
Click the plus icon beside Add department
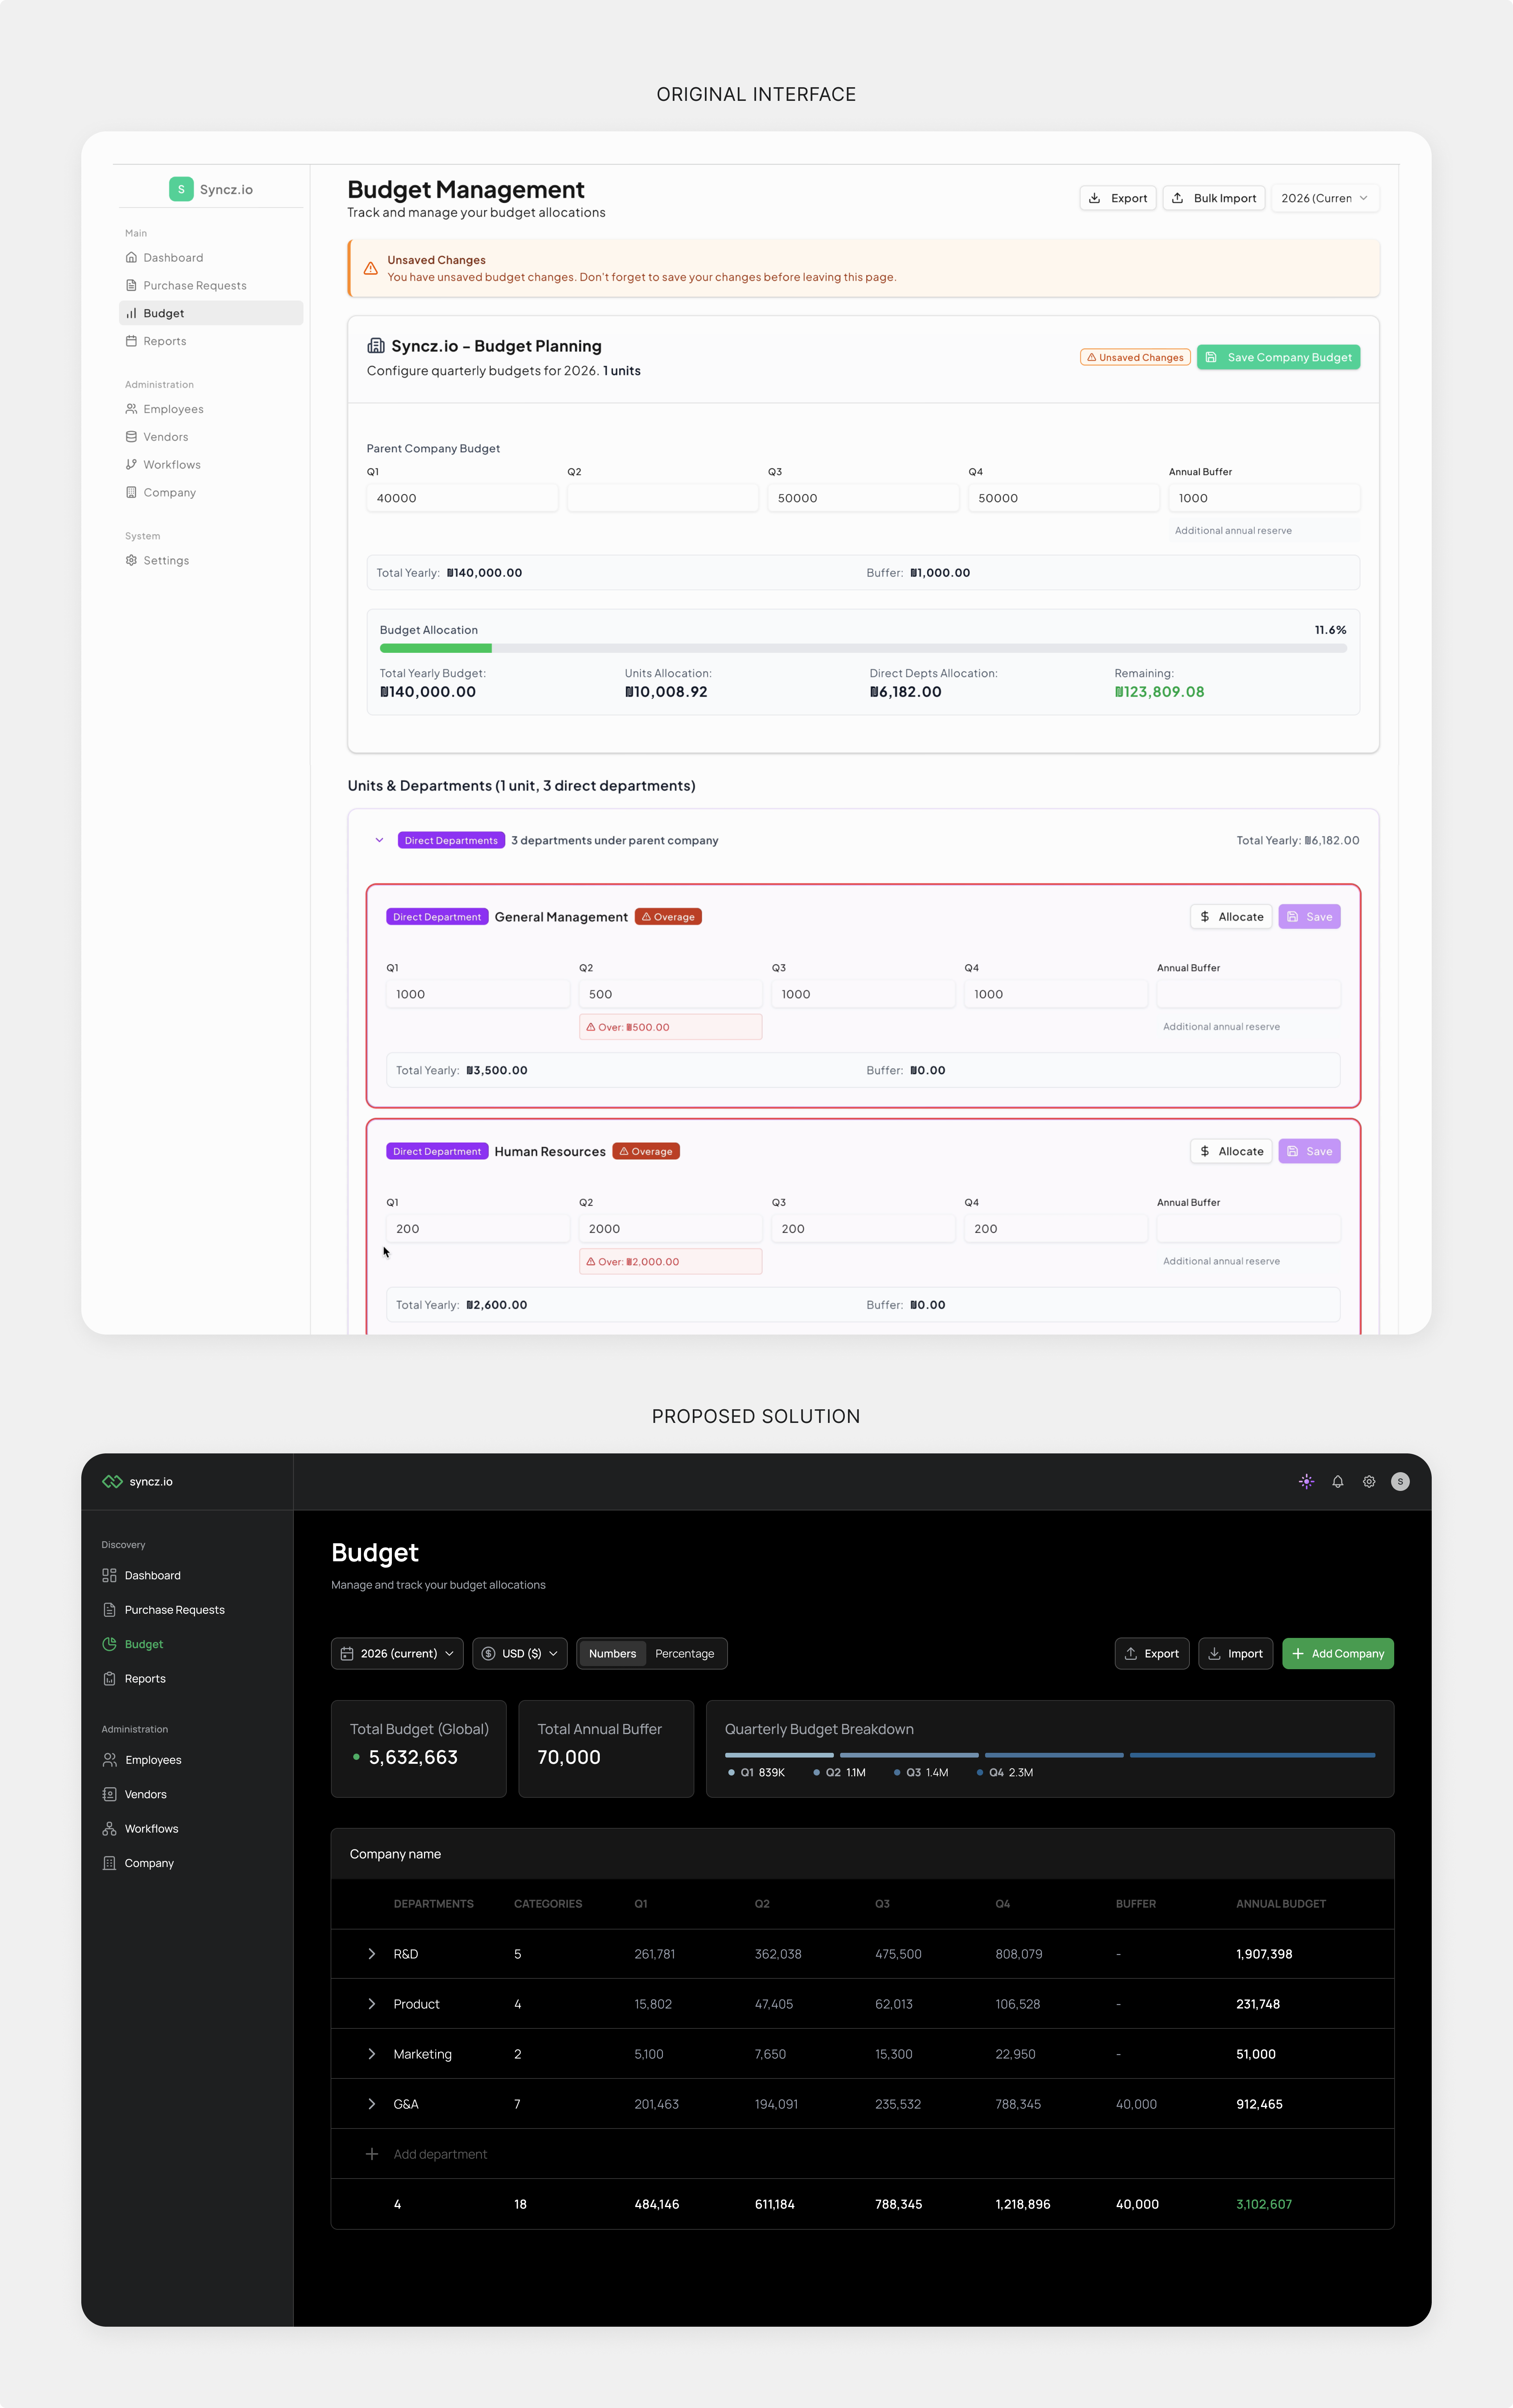372,2154
